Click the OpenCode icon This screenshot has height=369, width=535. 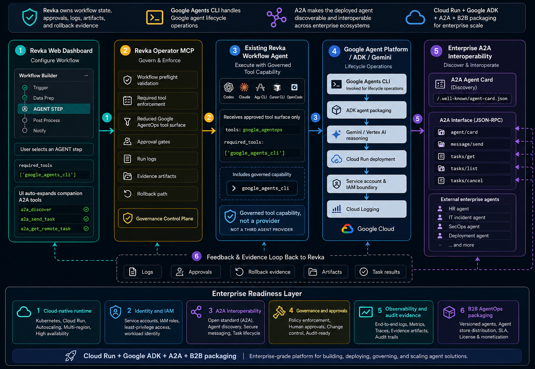point(294,87)
